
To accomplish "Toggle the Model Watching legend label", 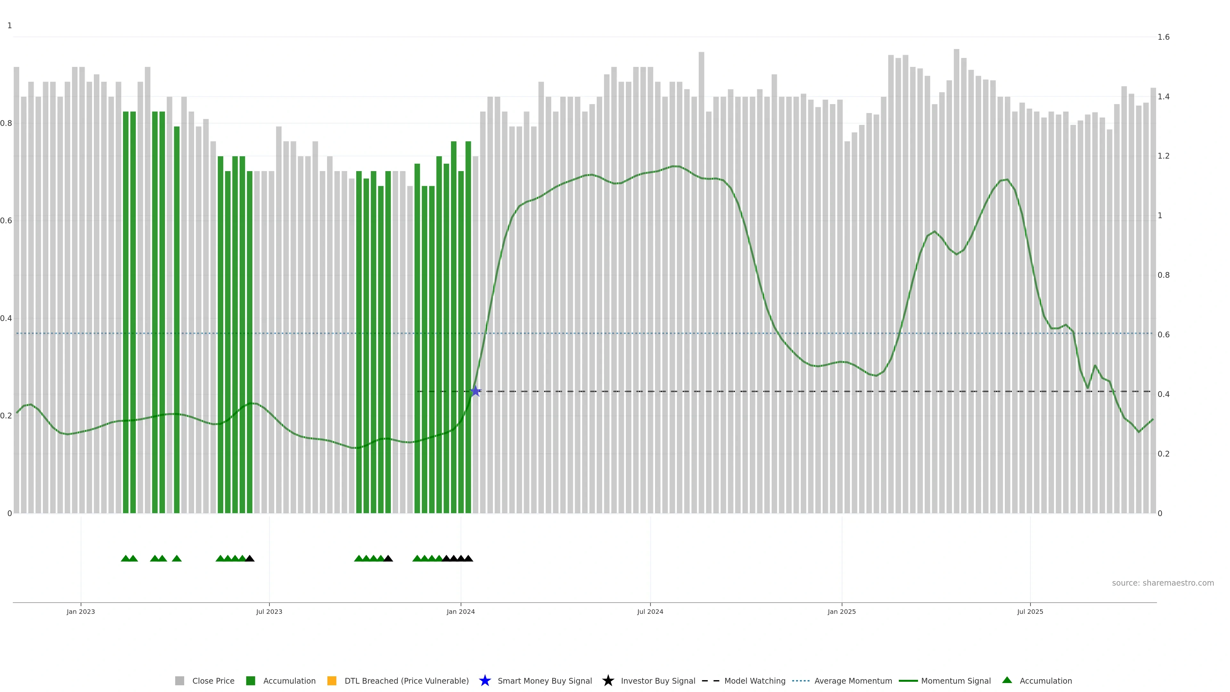I will (754, 680).
